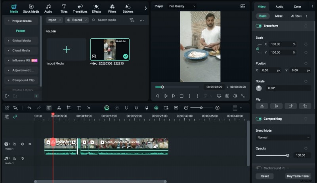Step back one frame in player
The width and height of the screenshot is (317, 183).
tap(157, 96)
